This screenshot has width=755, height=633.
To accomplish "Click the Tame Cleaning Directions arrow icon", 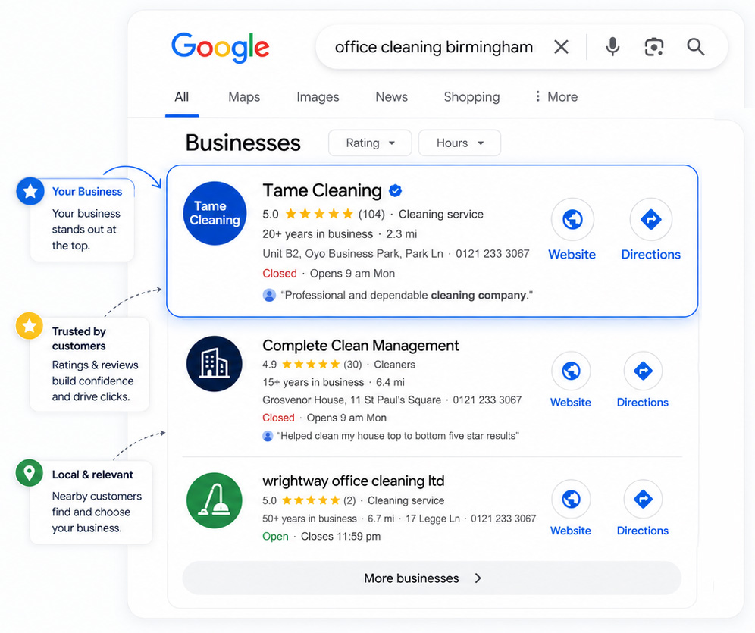I will 651,220.
